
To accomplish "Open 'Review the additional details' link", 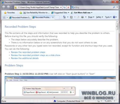I will tap(25, 58).
